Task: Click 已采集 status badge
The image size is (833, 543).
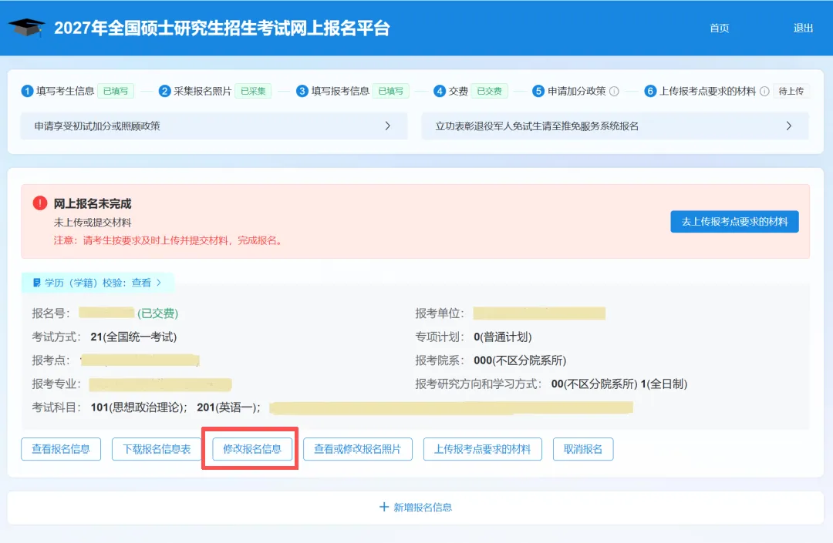Action: (254, 91)
